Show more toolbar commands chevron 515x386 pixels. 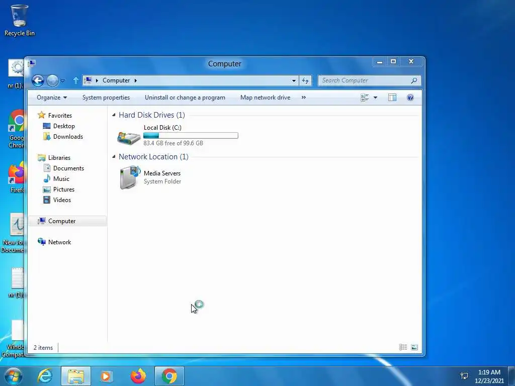(x=303, y=98)
